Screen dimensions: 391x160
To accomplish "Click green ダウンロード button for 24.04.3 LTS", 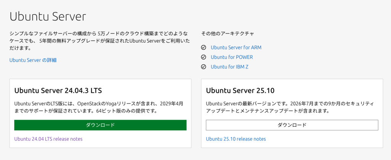I will tap(100, 125).
